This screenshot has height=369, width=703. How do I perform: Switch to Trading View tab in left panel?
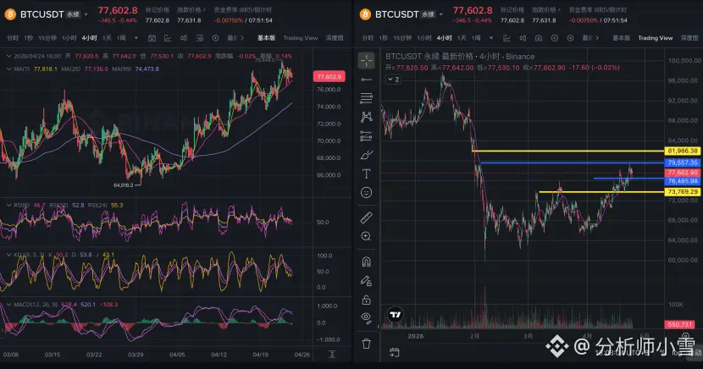pos(301,38)
